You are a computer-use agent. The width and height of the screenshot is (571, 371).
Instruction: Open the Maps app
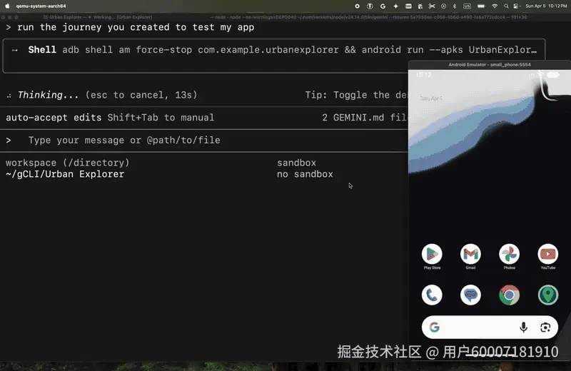coord(547,295)
